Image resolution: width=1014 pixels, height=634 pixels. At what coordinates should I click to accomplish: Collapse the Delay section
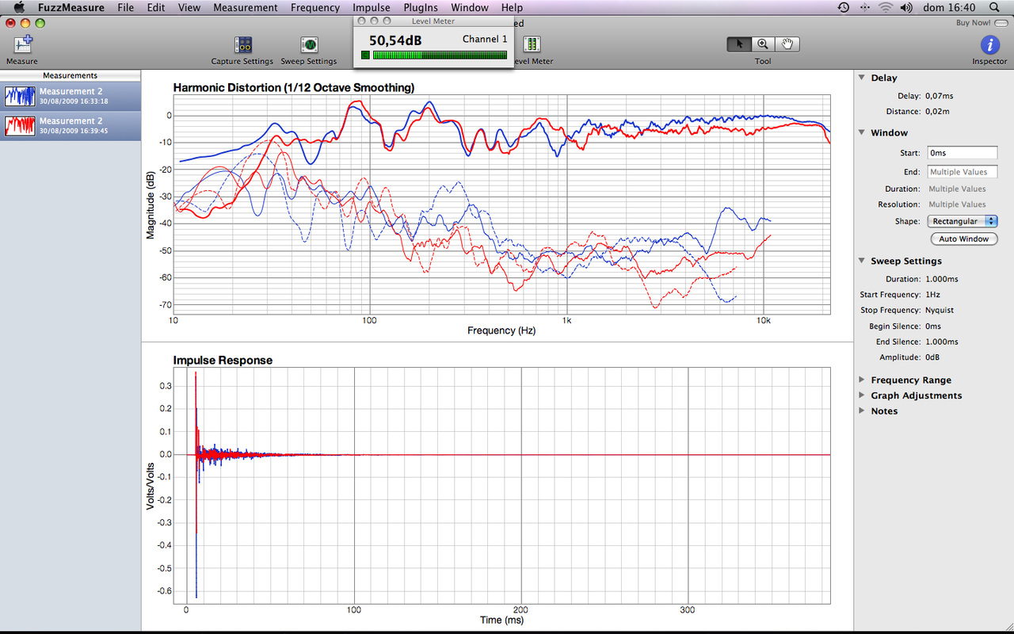pyautogui.click(x=862, y=78)
